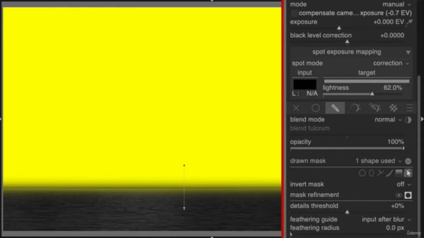Open invert mask dropdown showing off

(x=403, y=184)
